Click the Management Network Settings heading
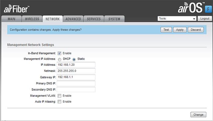This screenshot has width=213, height=121. coord(31,45)
